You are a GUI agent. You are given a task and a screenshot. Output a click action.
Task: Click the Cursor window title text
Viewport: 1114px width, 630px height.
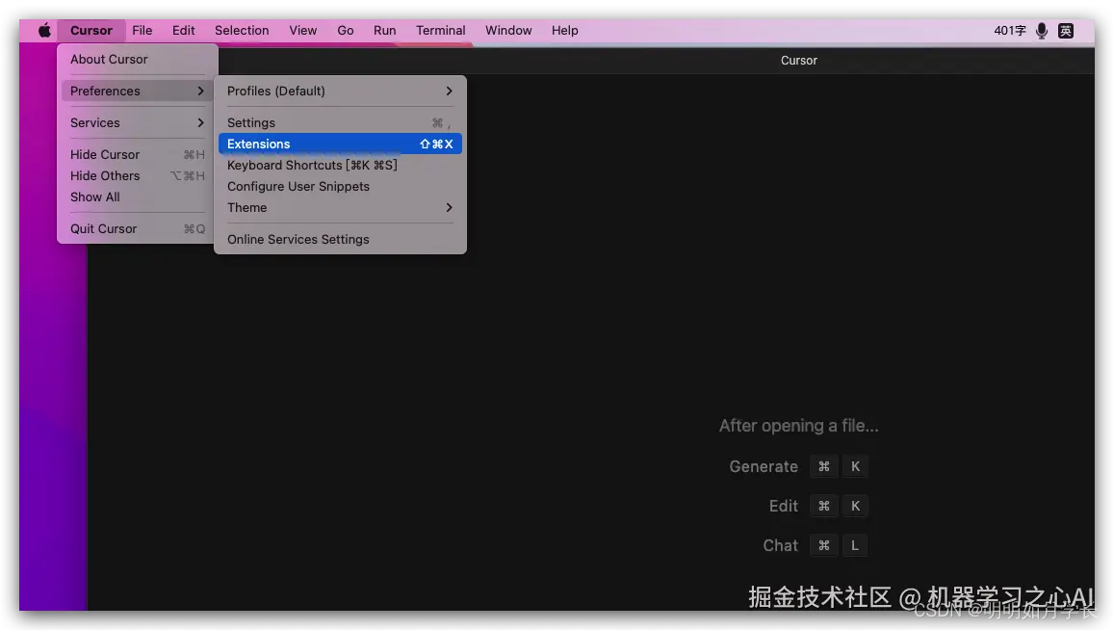coord(798,61)
